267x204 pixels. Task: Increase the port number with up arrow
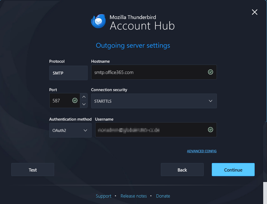84,97
